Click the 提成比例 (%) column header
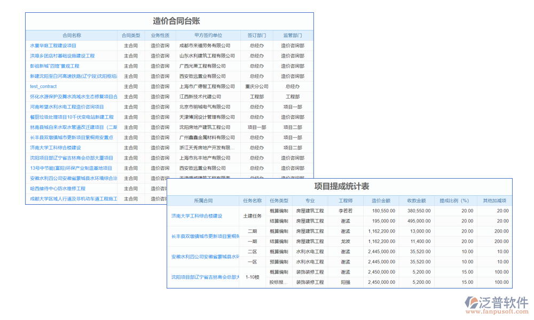The image size is (534, 320). 456,200
